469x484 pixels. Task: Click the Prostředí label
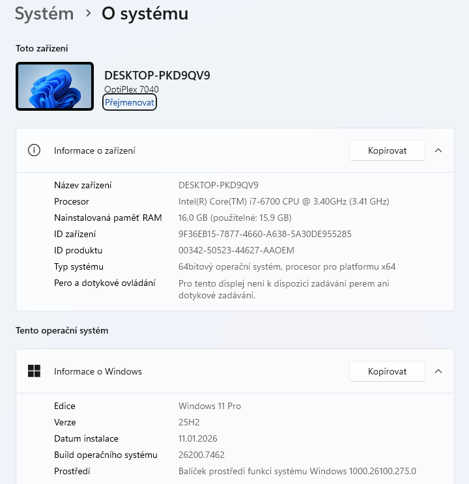[x=72, y=472]
